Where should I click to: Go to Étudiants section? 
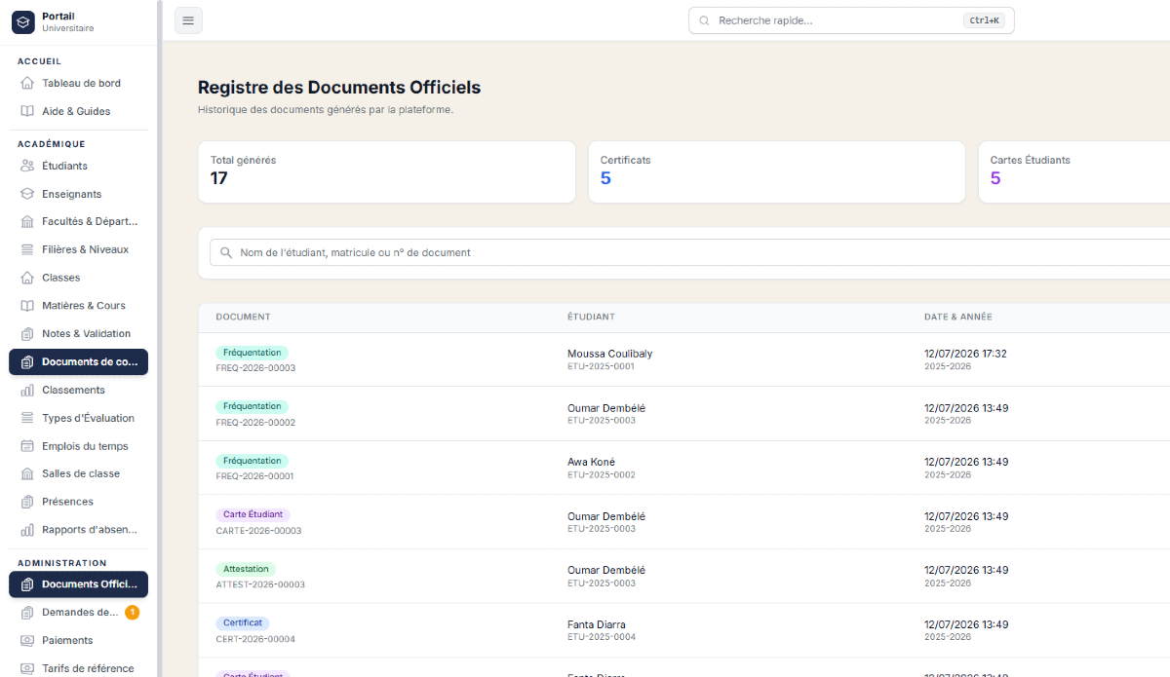click(x=78, y=166)
